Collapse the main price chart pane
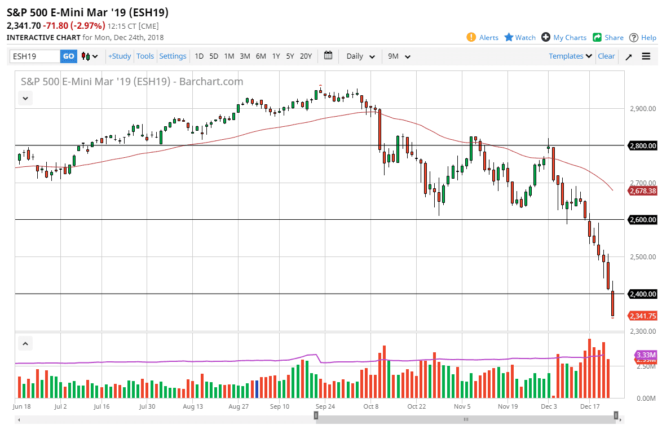This screenshot has height=425, width=662. point(25,98)
